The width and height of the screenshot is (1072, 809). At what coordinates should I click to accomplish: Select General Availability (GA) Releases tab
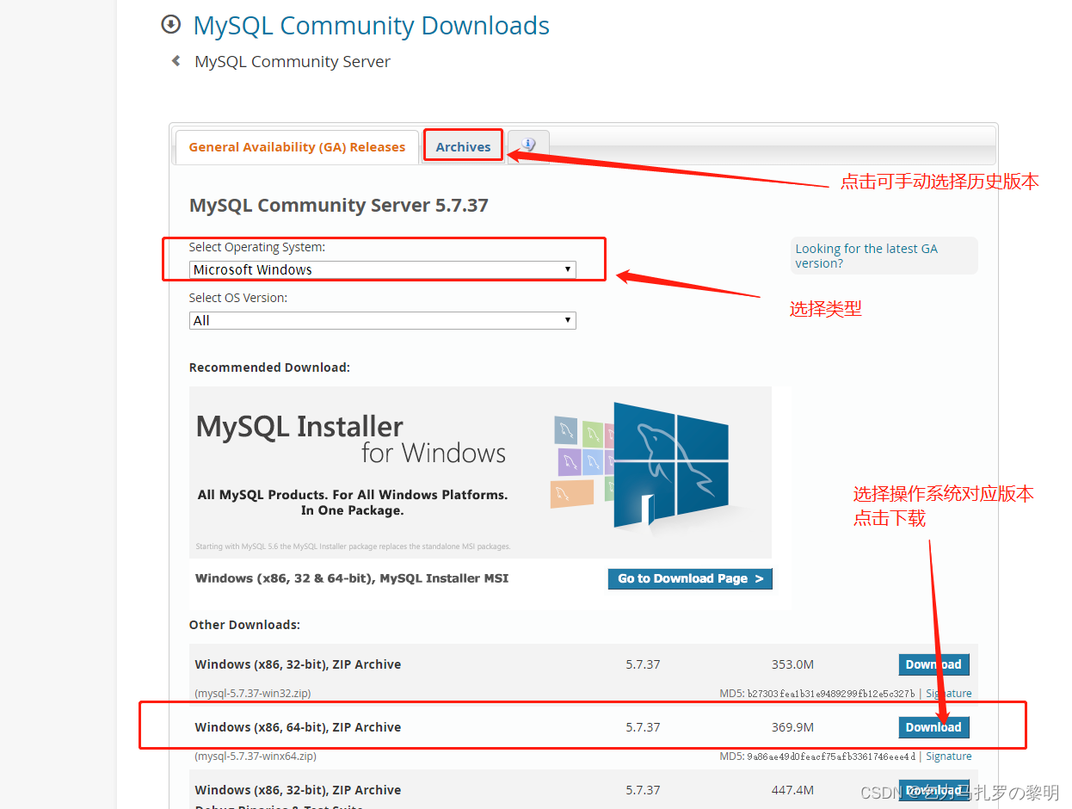[x=297, y=147]
